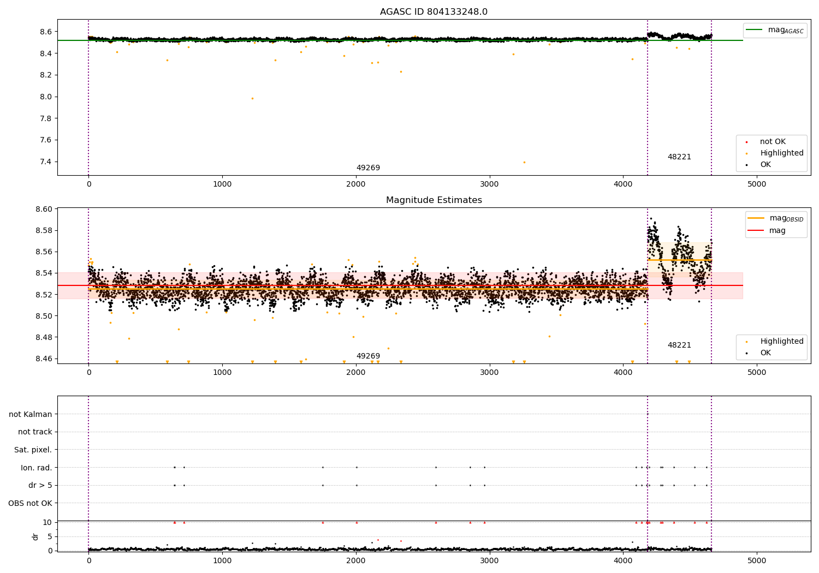The image size is (819, 573).
Task: Click the title "AGASC ID 804133248.0"
Action: click(x=434, y=12)
